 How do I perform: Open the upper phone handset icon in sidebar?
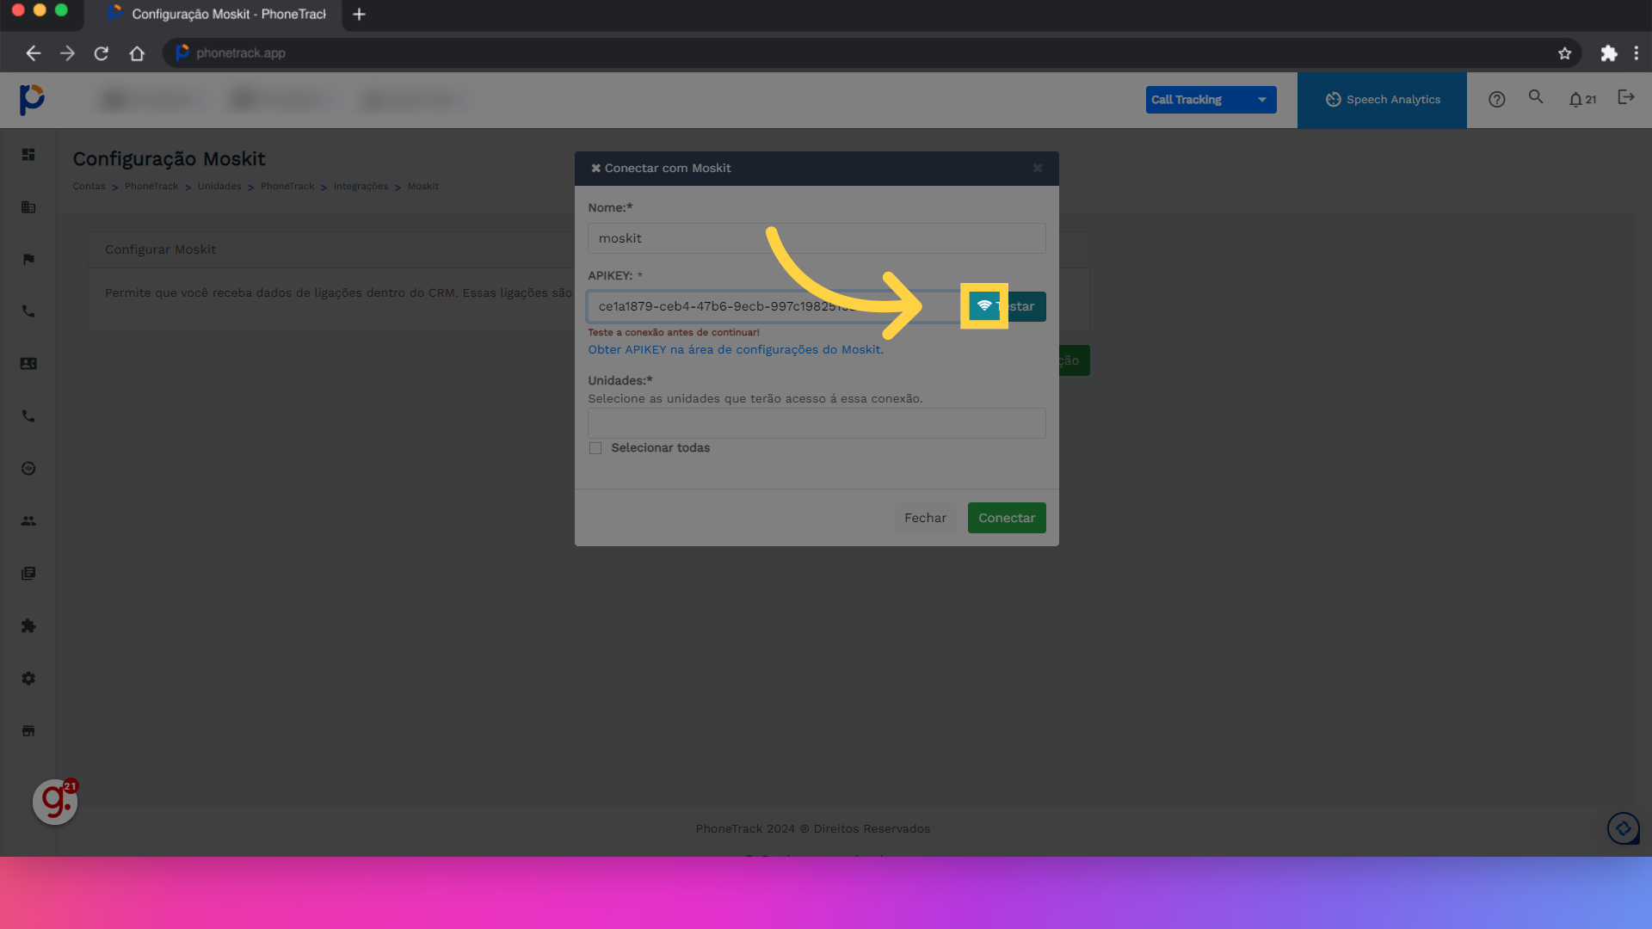point(28,311)
